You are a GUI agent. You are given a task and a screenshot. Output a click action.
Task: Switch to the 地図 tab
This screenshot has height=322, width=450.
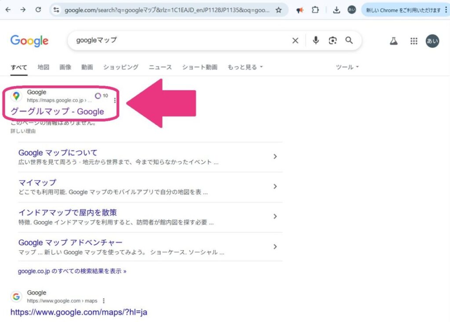[x=44, y=67]
